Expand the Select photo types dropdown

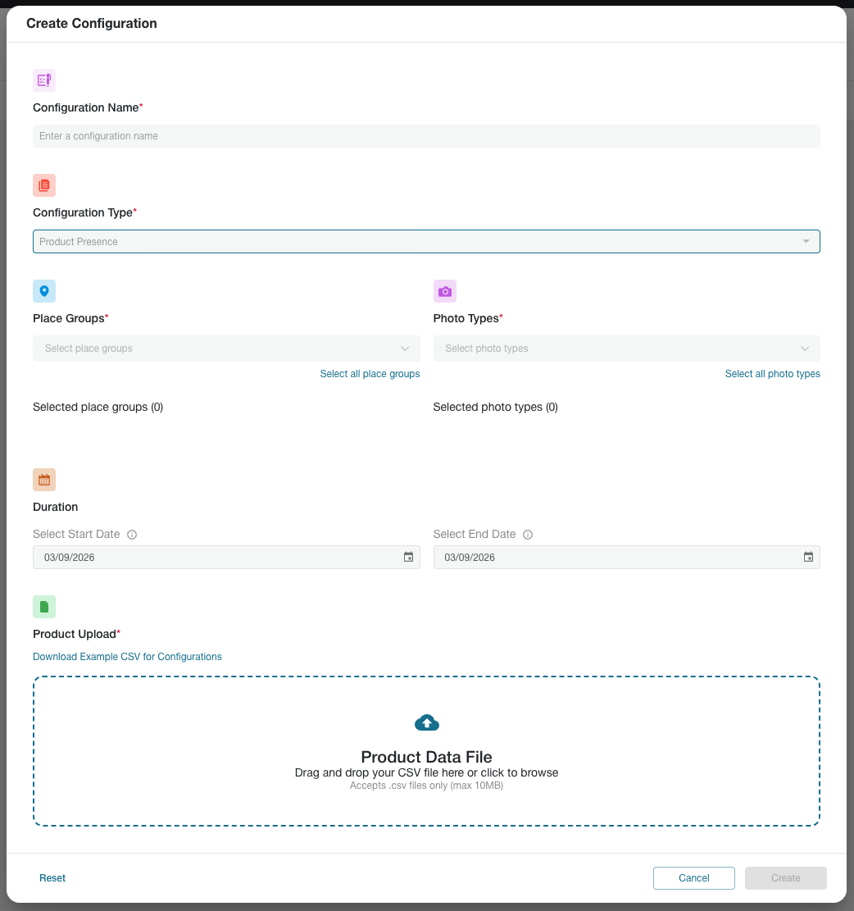pyautogui.click(x=626, y=348)
